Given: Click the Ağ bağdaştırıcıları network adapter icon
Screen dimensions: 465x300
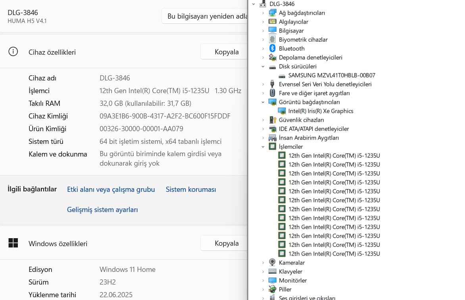Looking at the screenshot, I should pyautogui.click(x=272, y=13).
